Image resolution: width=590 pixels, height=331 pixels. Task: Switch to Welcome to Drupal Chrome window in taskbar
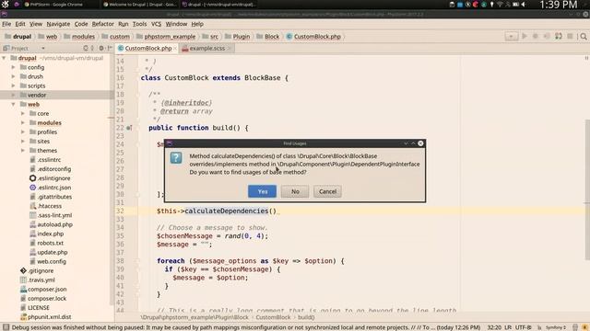(139, 5)
